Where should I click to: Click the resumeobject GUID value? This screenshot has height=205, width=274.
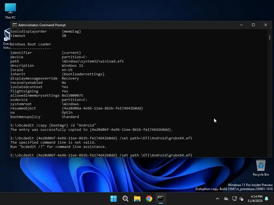pos(102,108)
